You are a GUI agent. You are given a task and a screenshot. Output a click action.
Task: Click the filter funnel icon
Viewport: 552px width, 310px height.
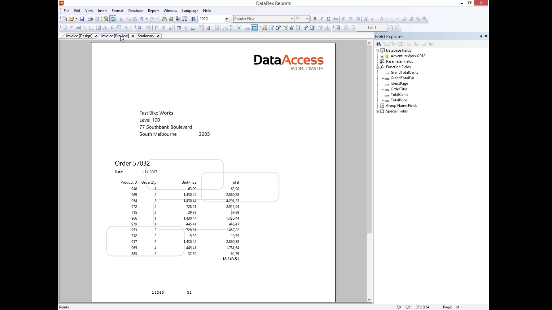(x=305, y=28)
